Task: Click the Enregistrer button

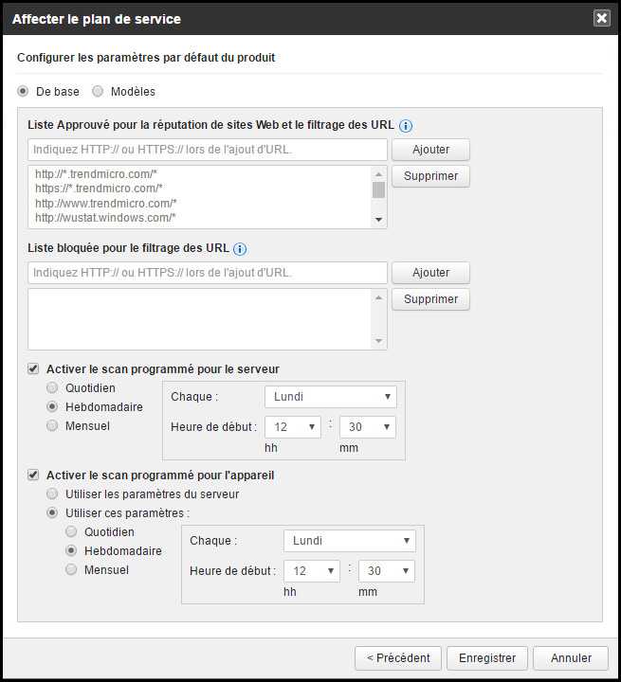Action: click(x=486, y=657)
